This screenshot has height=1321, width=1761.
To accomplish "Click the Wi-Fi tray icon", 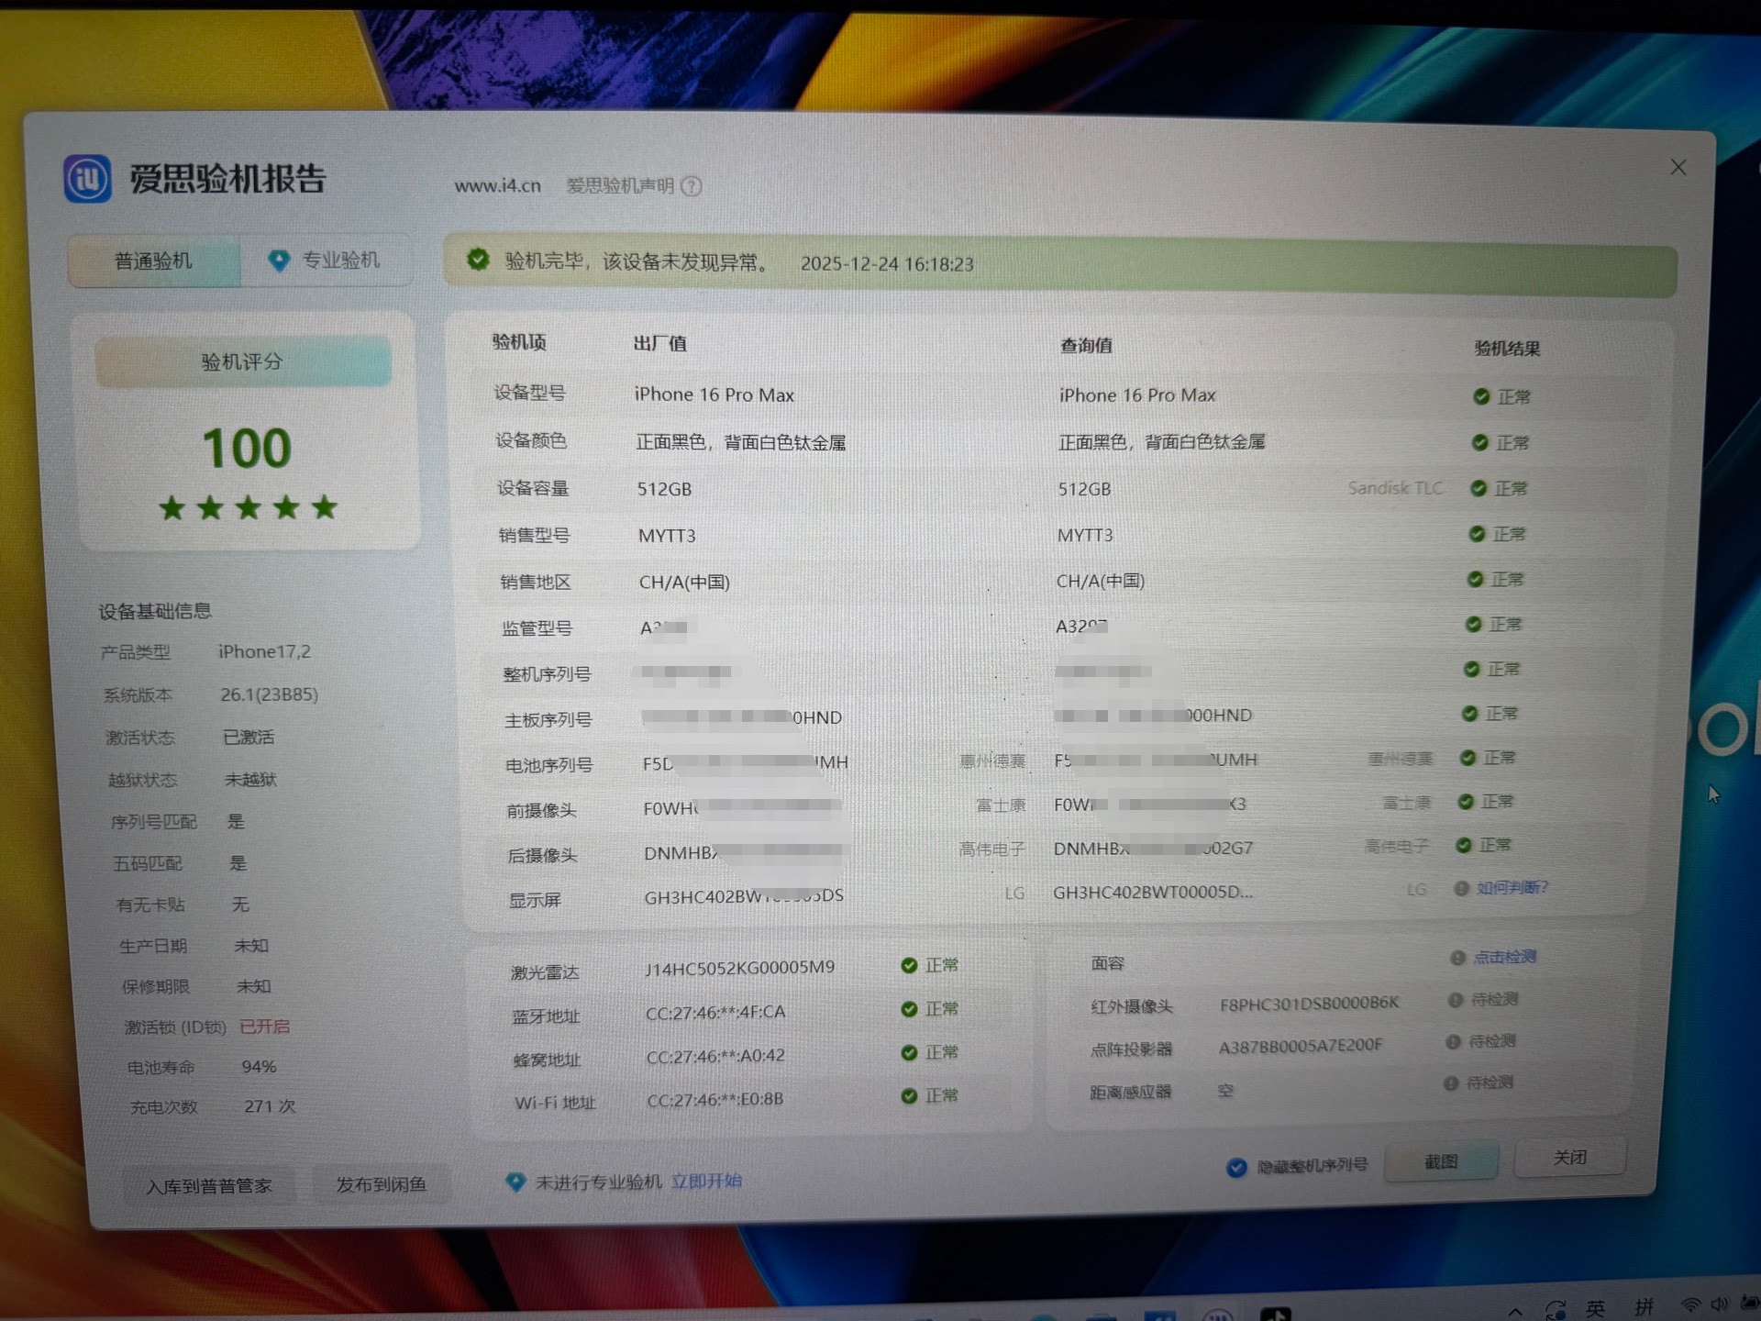I will click(1689, 1305).
